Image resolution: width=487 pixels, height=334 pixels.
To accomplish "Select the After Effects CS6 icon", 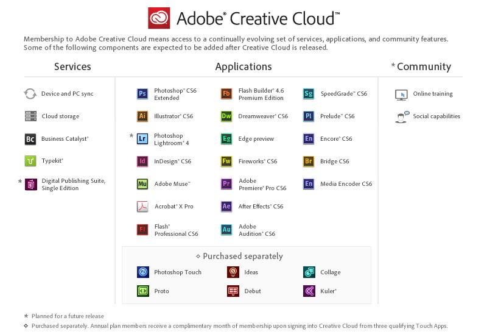I will (226, 207).
